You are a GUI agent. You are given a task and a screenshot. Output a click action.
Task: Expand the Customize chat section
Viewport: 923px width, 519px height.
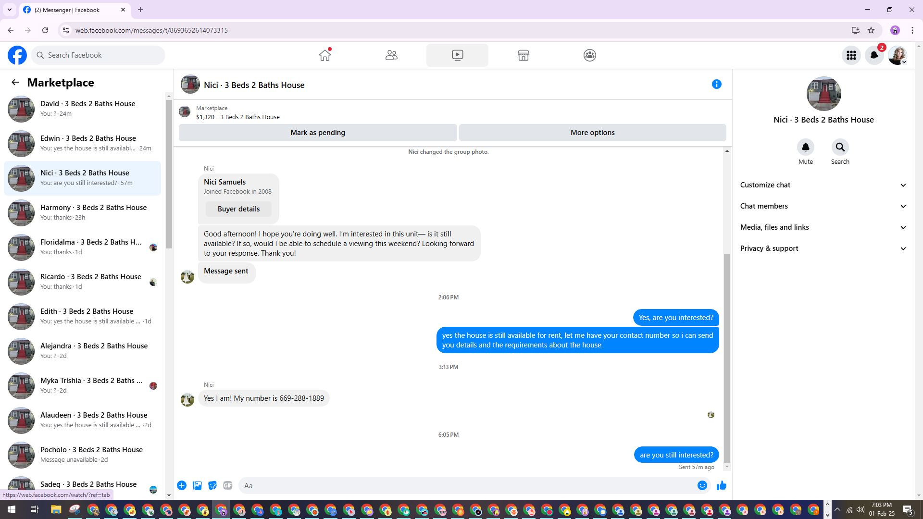click(x=823, y=185)
